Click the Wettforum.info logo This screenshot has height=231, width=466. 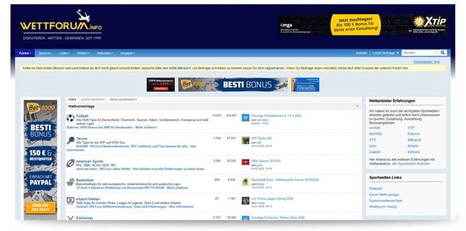coord(61,25)
